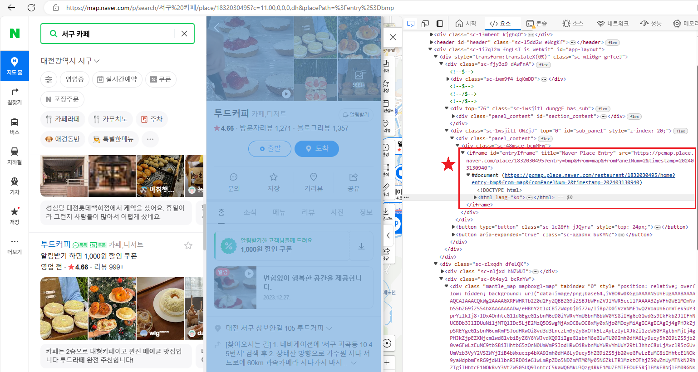This screenshot has width=698, height=372.
Task: Click 문의 in the place panel
Action: pos(234,182)
